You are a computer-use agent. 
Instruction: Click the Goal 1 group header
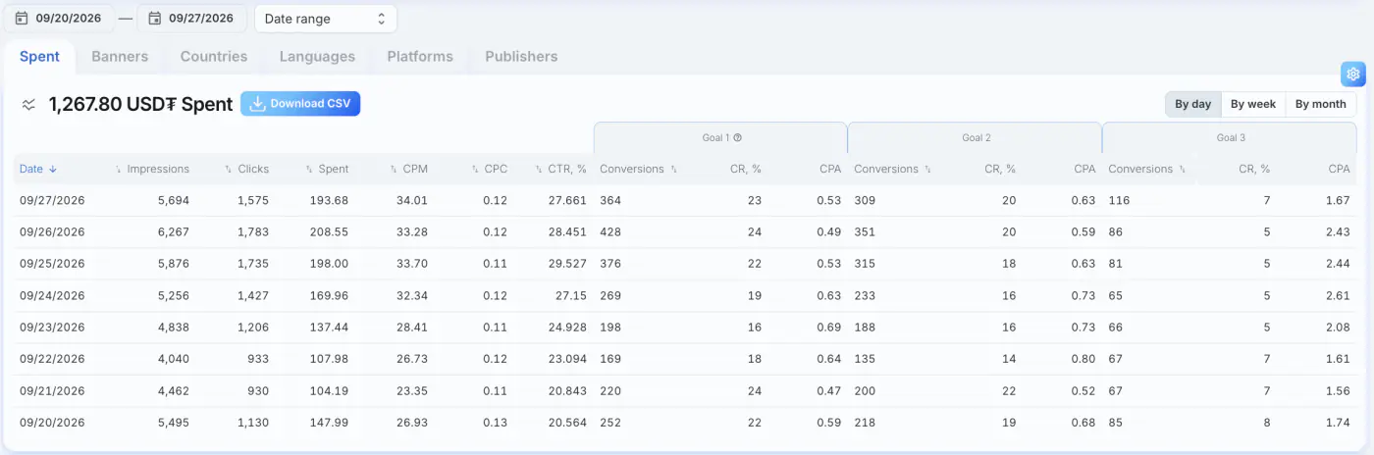pos(720,138)
